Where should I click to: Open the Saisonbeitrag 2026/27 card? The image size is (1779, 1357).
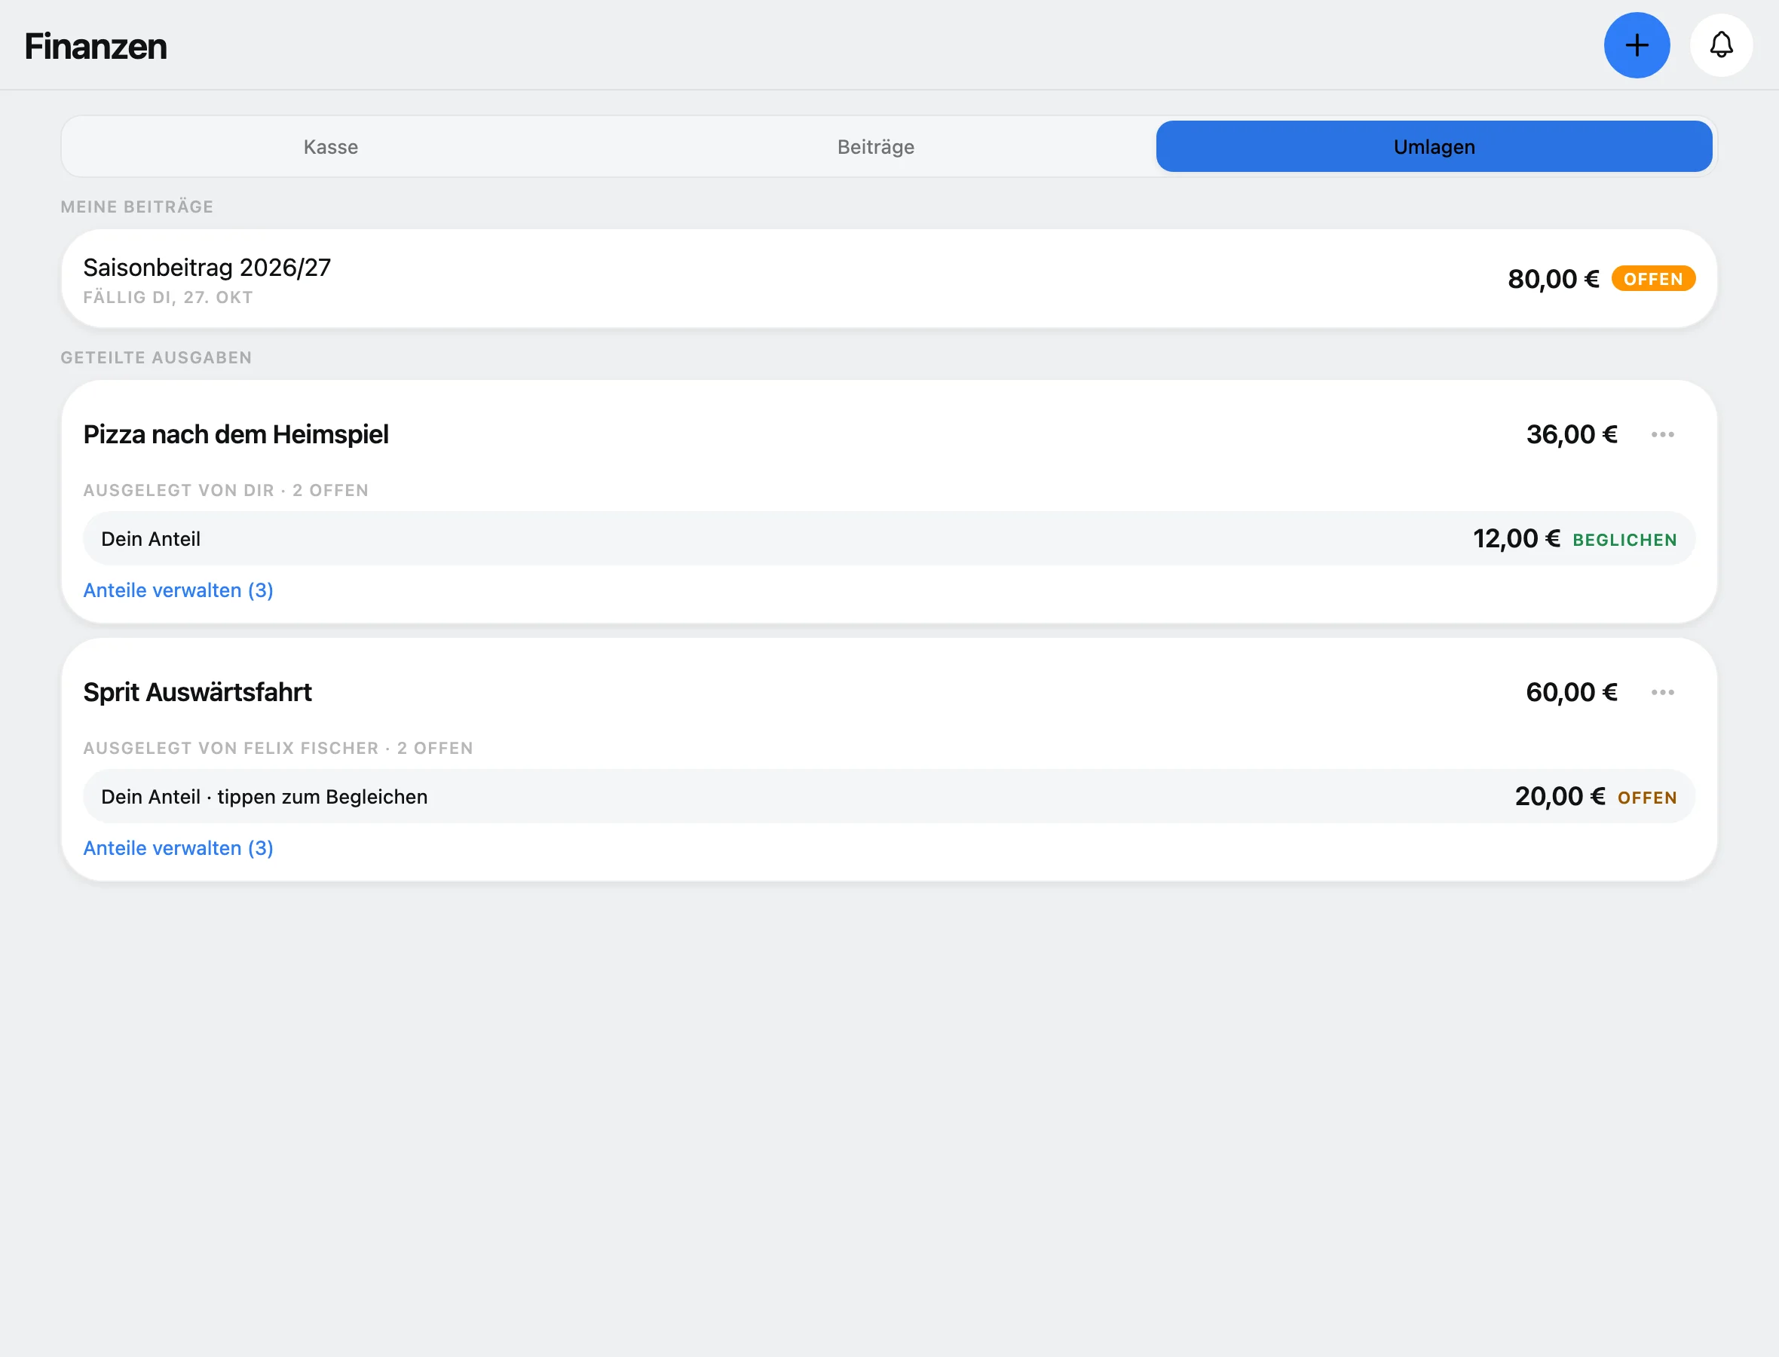889,279
